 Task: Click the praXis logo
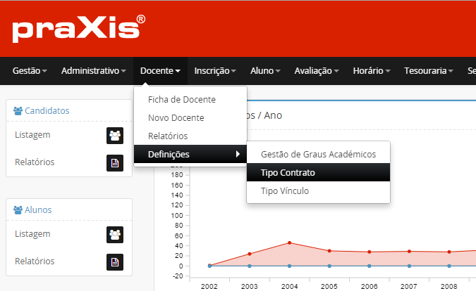coord(78,29)
